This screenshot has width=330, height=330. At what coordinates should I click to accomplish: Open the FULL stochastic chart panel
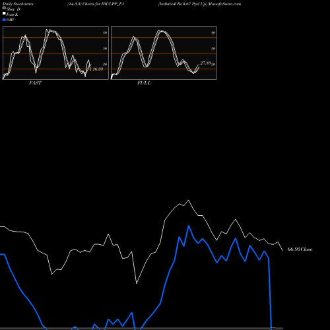point(164,53)
